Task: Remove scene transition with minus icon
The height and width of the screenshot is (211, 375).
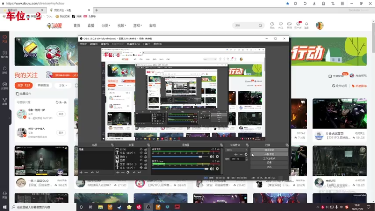Action: pos(241,154)
